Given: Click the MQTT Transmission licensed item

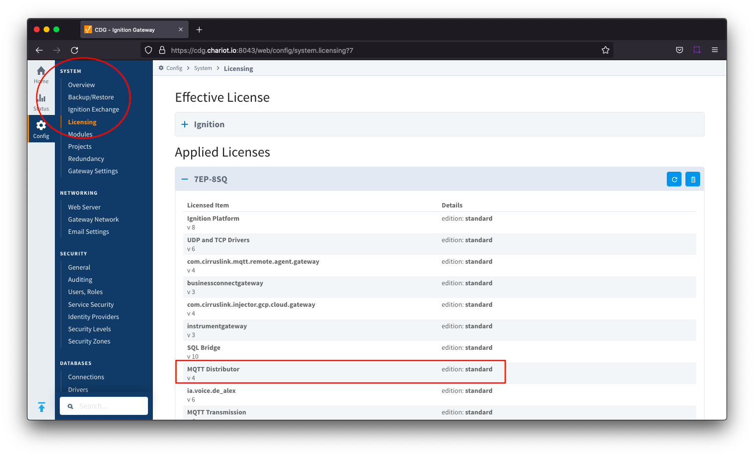Looking at the screenshot, I should click(x=217, y=412).
